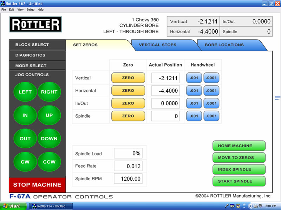Click the Feed Rate value field
This screenshot has width=281, height=210.
(128, 166)
